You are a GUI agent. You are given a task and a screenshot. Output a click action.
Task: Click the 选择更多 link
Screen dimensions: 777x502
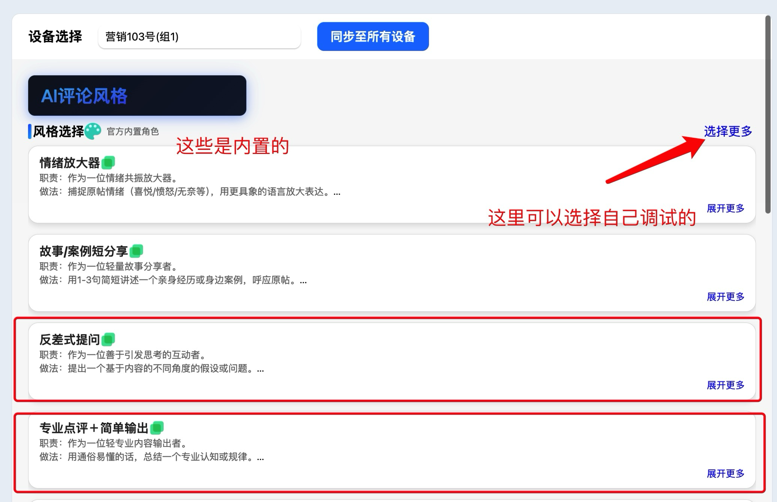727,131
